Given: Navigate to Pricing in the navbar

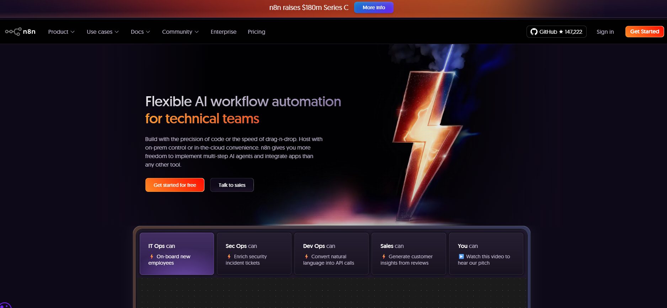Looking at the screenshot, I should pos(256,32).
